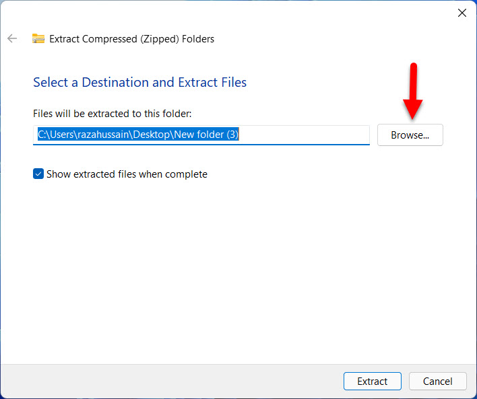Click the "Show extracted files when complete" label
Screen dimensions: 477x399
pos(127,174)
